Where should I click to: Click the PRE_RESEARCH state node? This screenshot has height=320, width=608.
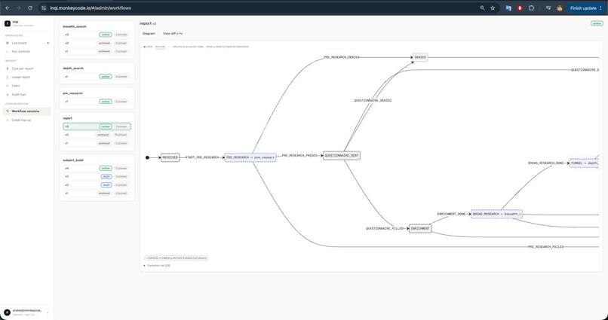tap(250, 157)
